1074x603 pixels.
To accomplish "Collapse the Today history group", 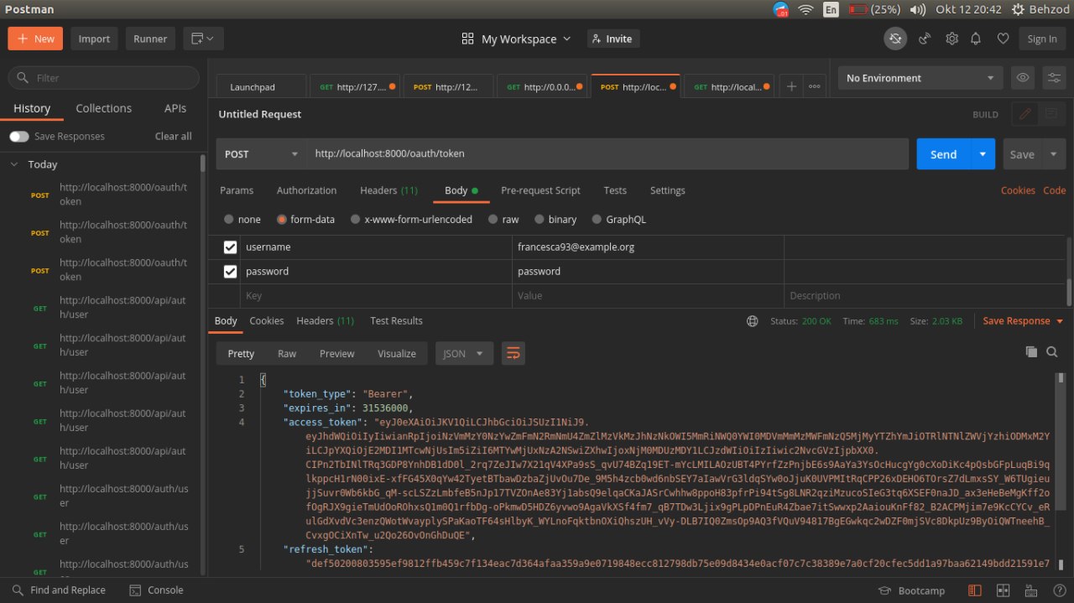I will 14,164.
